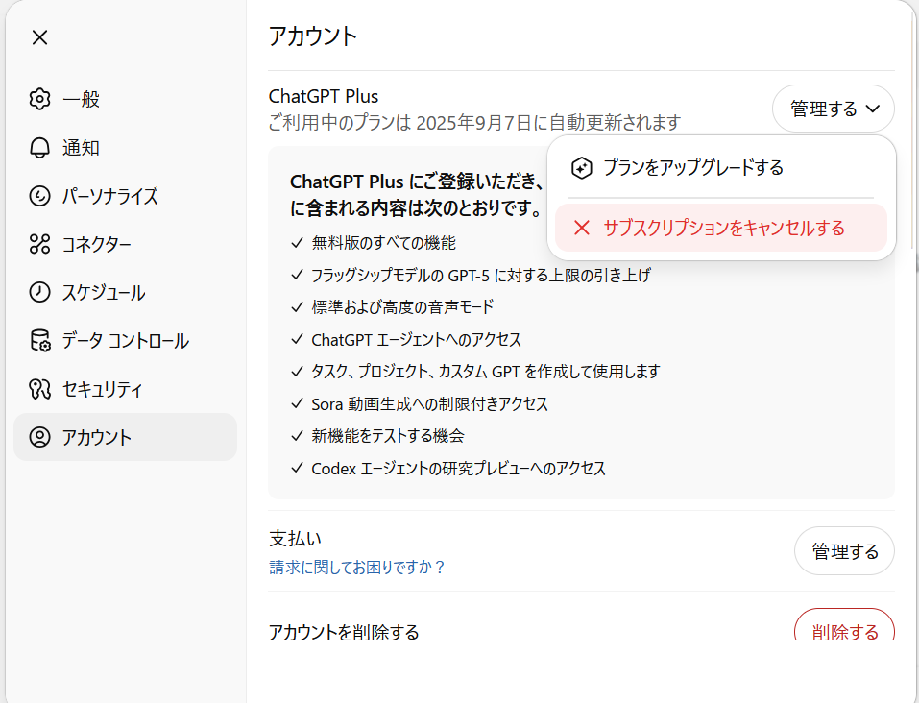Click the 2025年9月7日 auto-renewal text
This screenshot has height=703, width=919.
pyautogui.click(x=473, y=123)
